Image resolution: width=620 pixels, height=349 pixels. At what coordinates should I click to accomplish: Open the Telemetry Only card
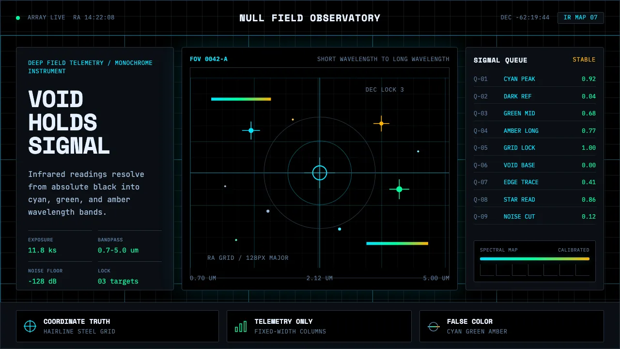(319, 326)
